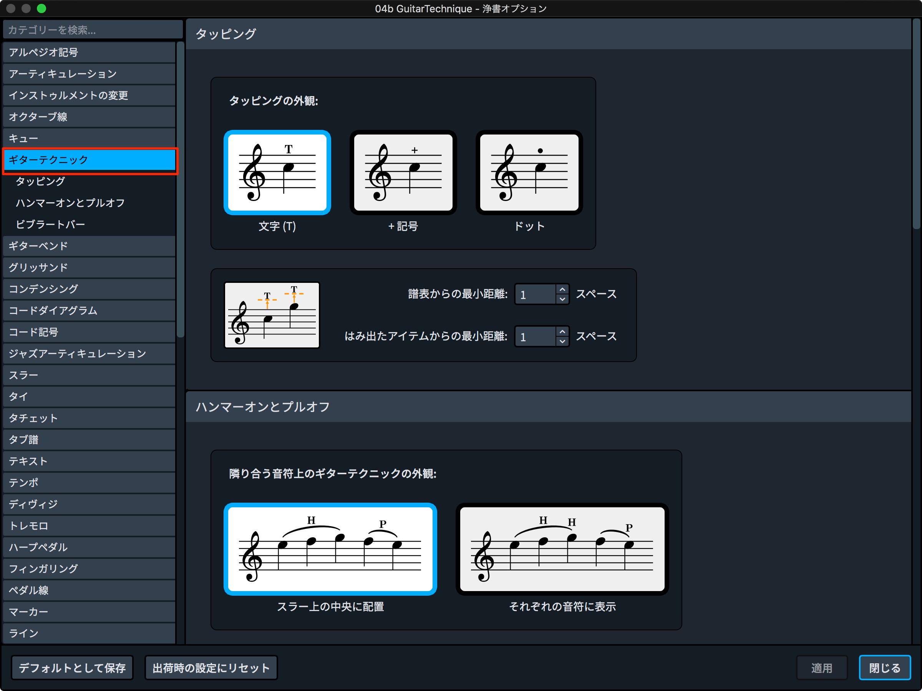Open the オクターブ線 category
Viewport: 922px width, 691px height.
click(x=89, y=117)
